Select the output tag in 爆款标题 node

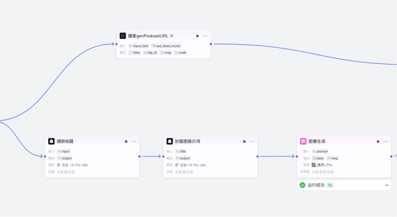[65, 158]
